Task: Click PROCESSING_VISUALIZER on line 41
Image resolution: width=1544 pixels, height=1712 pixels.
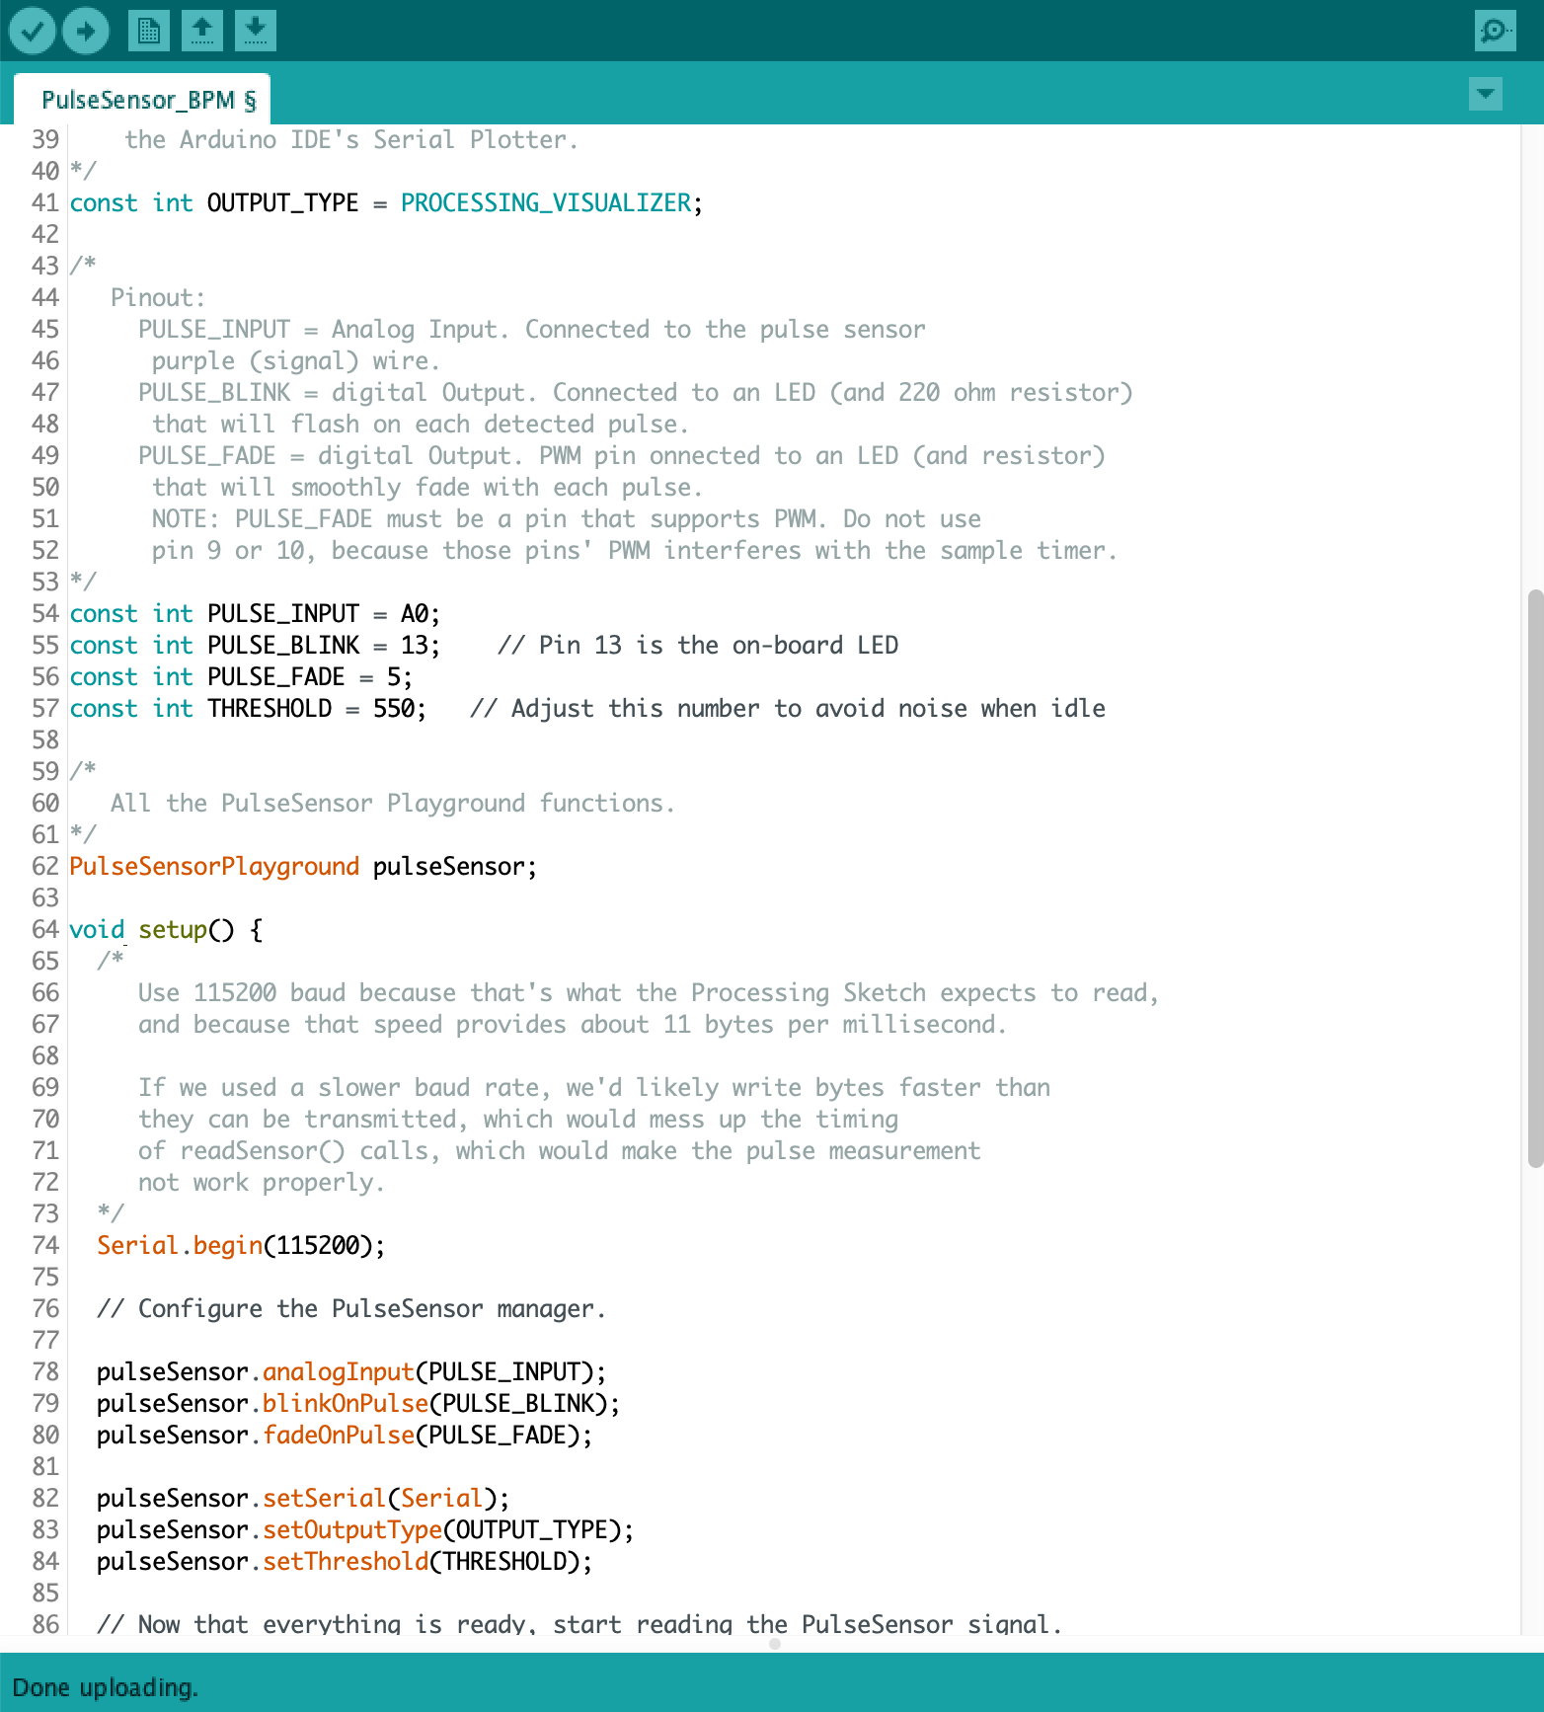Action: 546,202
